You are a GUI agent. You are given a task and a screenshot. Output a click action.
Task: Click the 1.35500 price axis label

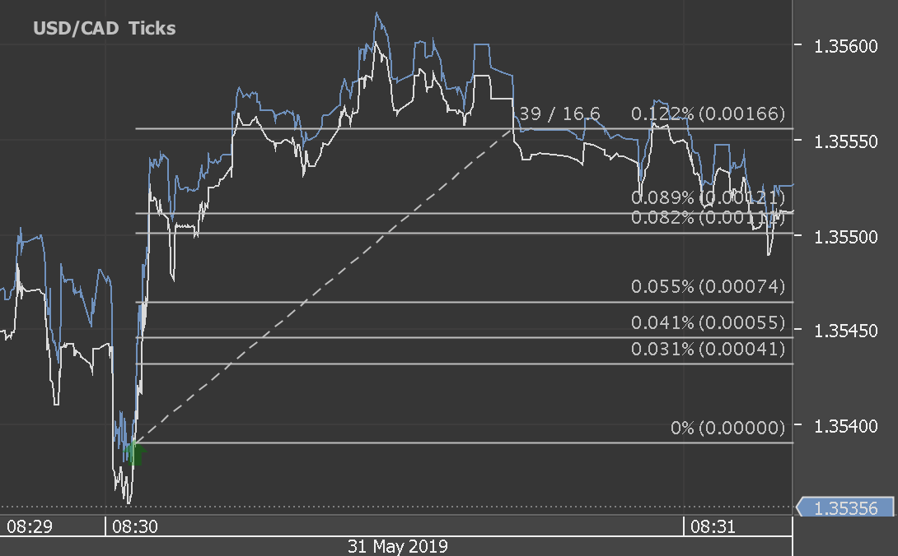coord(845,236)
